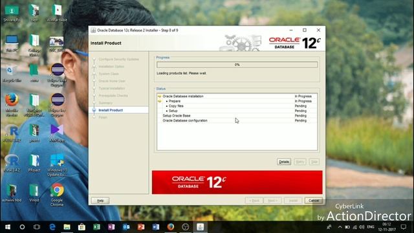Open File Explorer from taskbar

pyautogui.click(x=67, y=227)
